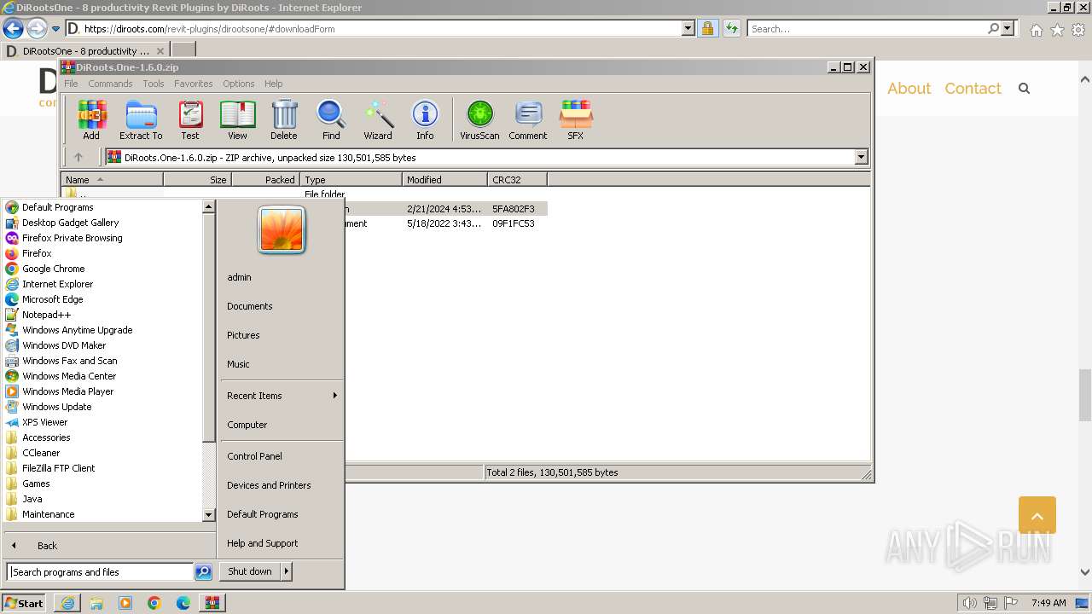
Task: Open Devices and Printers
Action: click(269, 485)
